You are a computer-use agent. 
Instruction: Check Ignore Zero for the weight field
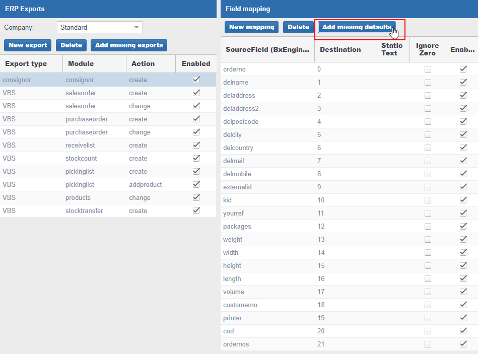click(427, 239)
